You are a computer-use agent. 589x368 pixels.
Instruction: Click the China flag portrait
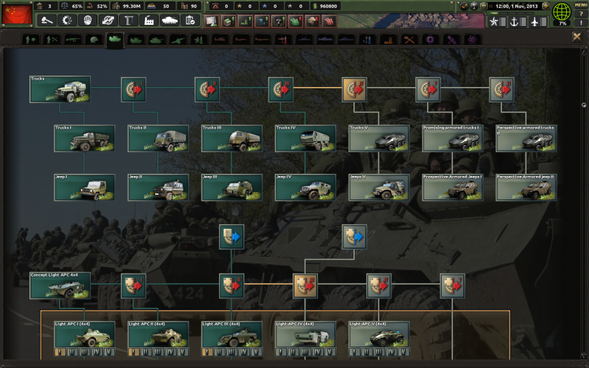17,14
